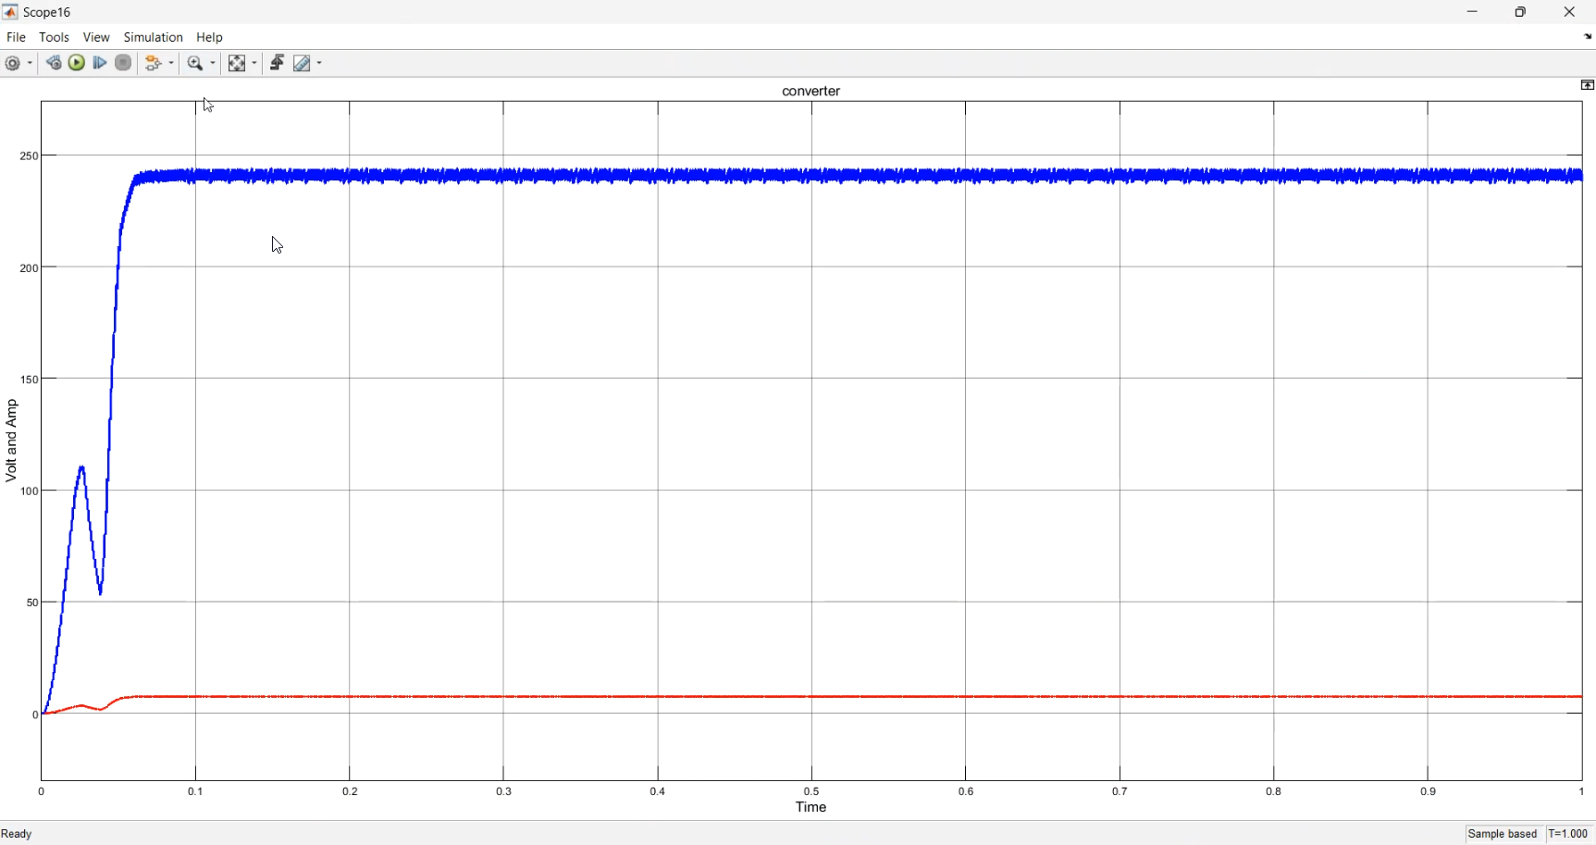Run the simulation with green play button
The height and width of the screenshot is (845, 1596).
[77, 63]
